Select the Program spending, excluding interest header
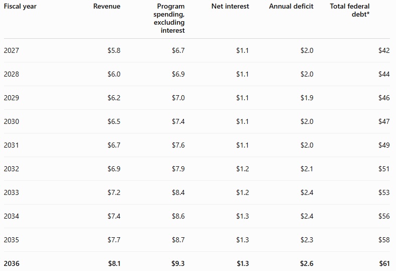The height and width of the screenshot is (271, 396). (x=169, y=18)
